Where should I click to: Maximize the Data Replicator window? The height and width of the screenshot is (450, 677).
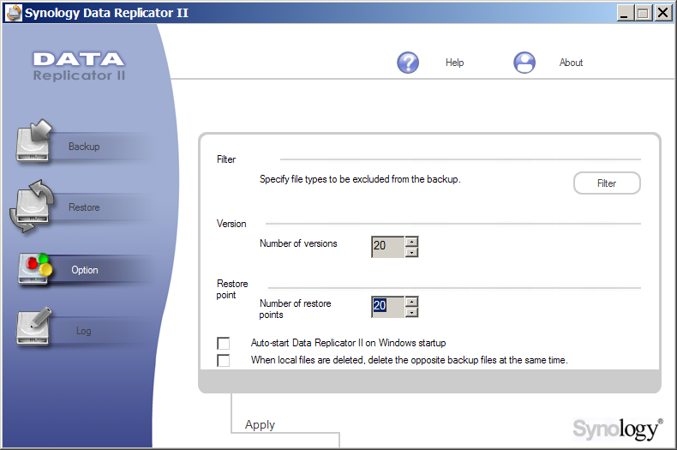(643, 13)
